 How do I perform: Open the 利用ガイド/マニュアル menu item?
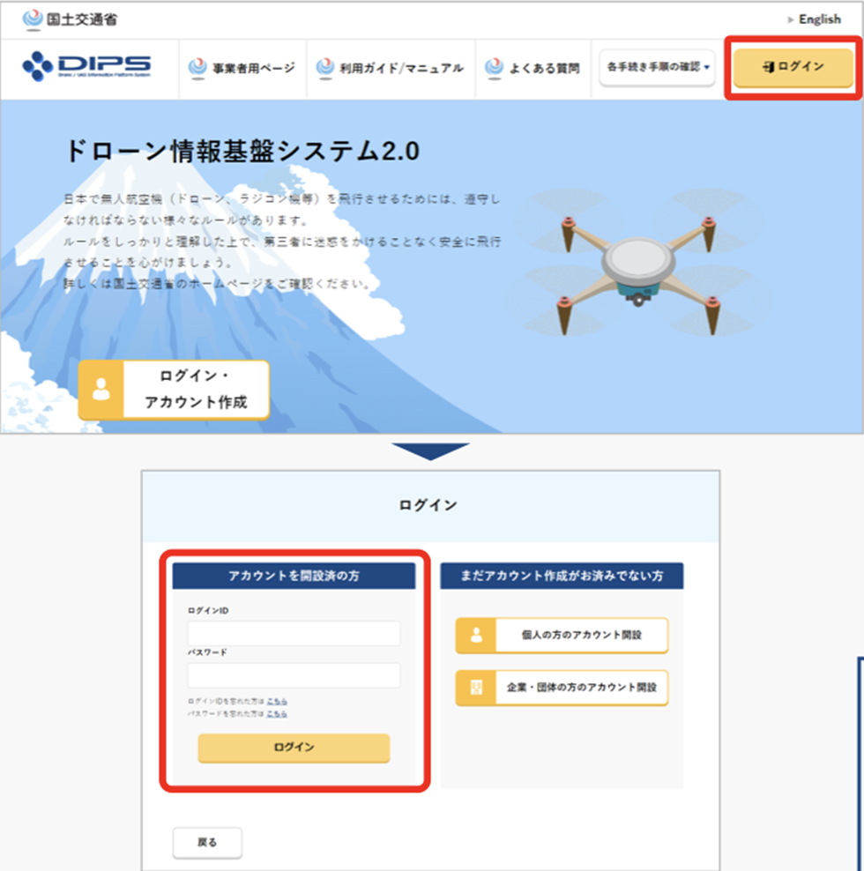coord(400,68)
